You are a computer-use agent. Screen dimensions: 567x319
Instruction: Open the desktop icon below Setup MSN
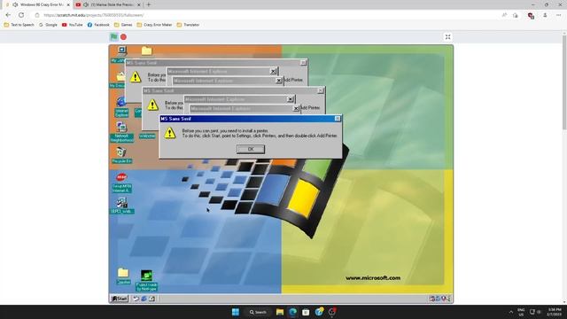tap(122, 206)
